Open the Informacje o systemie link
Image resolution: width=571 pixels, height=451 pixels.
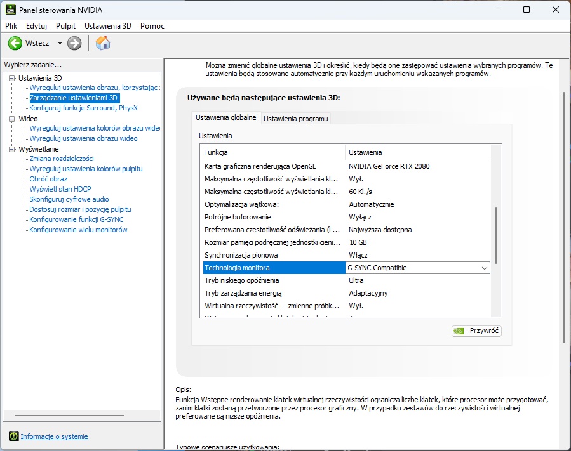coord(54,436)
